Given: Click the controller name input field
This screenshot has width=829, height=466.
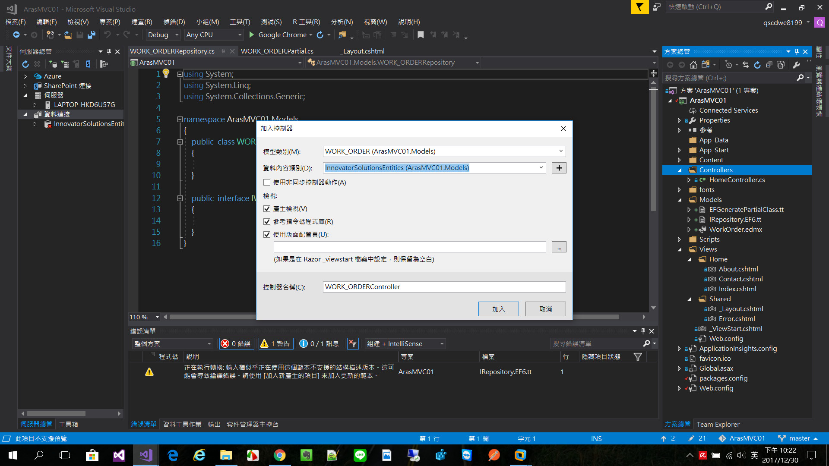Looking at the screenshot, I should click(444, 287).
